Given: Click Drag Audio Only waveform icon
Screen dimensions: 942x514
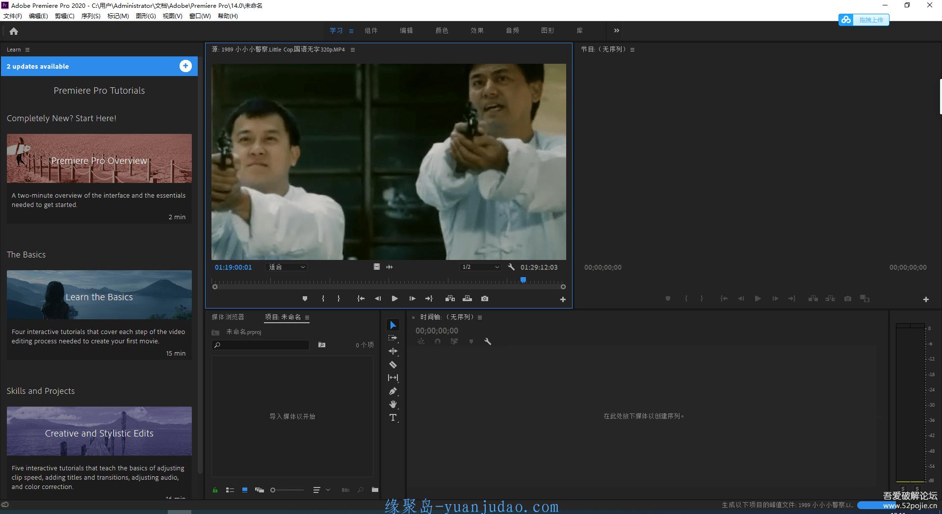Looking at the screenshot, I should 390,267.
